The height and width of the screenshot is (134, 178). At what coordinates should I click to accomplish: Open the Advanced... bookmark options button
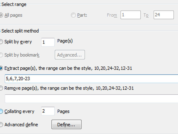coord(70,55)
